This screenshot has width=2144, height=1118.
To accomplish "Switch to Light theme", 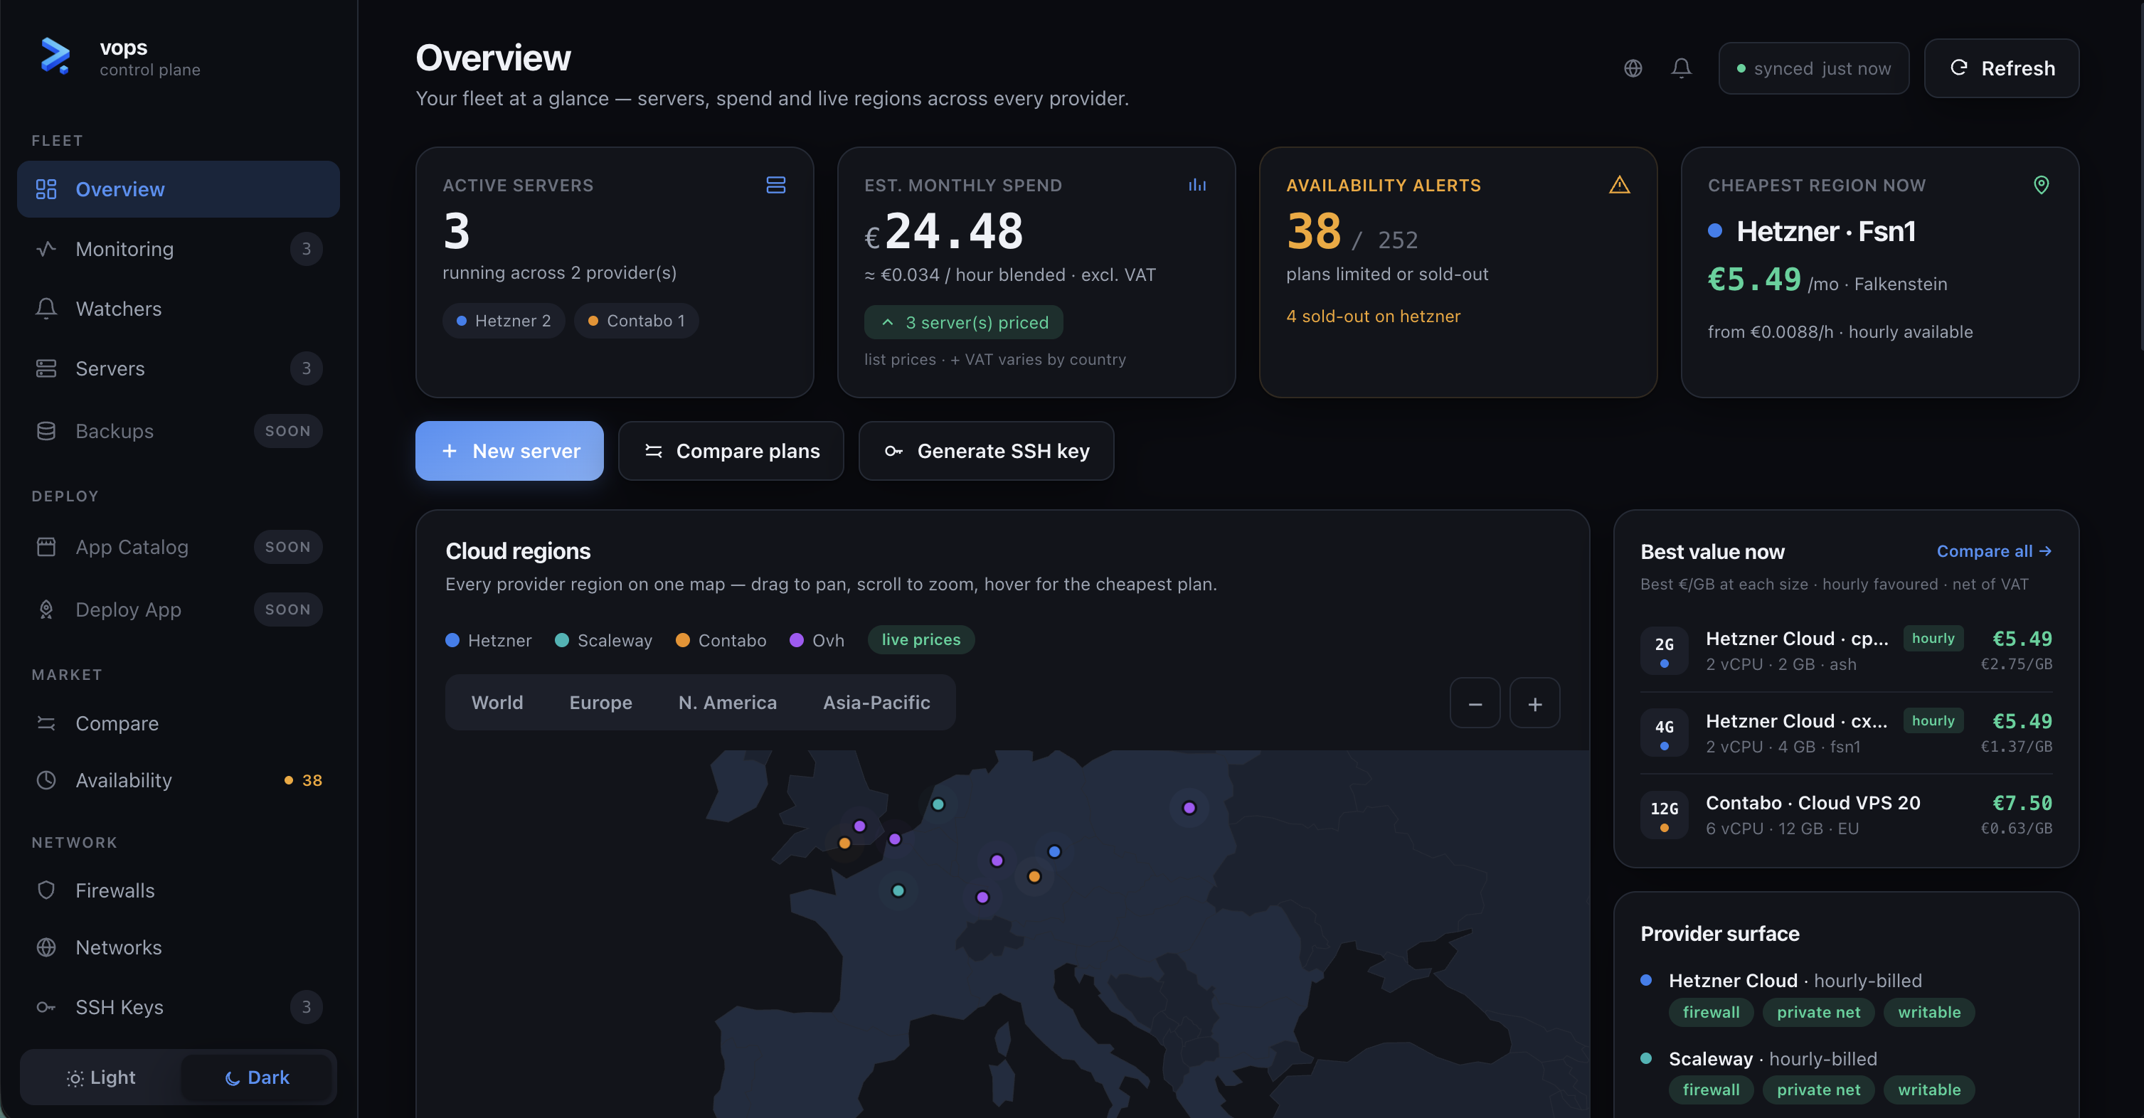I will [x=101, y=1077].
